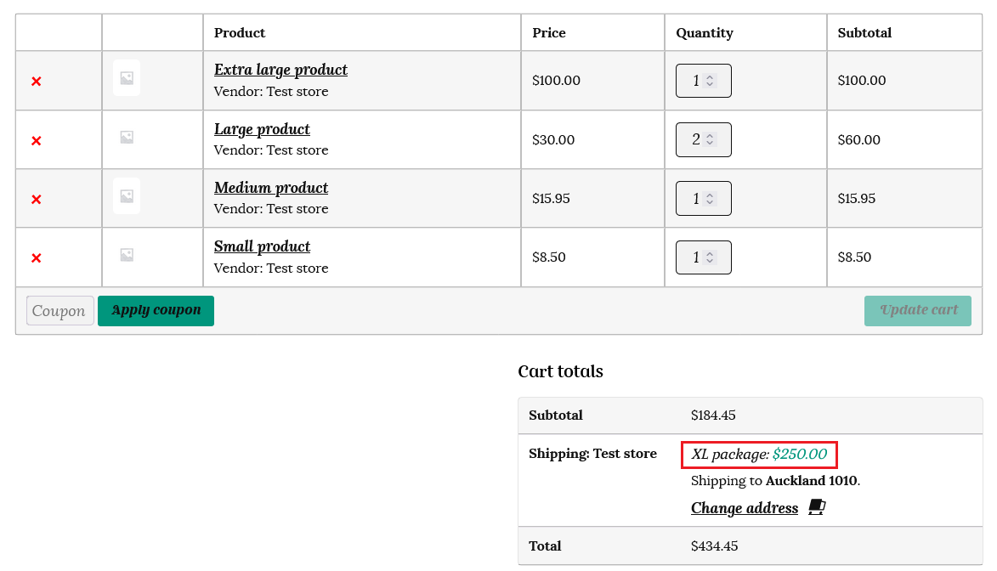Click quantity field for Medium product
The image size is (997, 571).
697,199
